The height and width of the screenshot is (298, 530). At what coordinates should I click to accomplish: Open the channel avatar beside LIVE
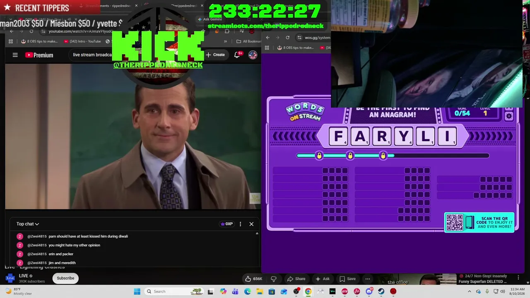point(10,278)
